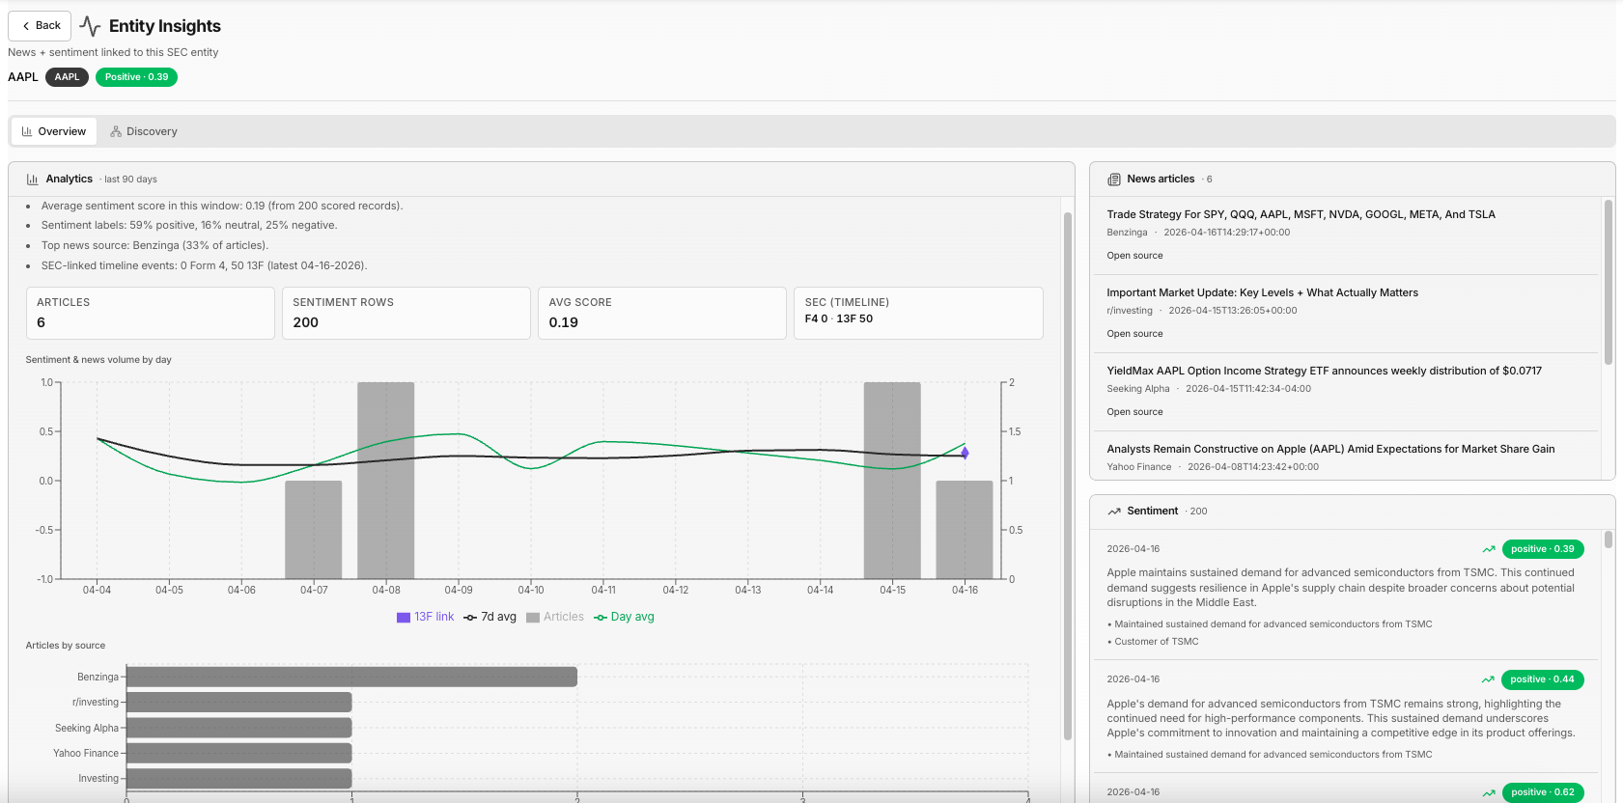The height and width of the screenshot is (803, 1623).
Task: Click the News articles panel scrollbar
Action: (1609, 283)
